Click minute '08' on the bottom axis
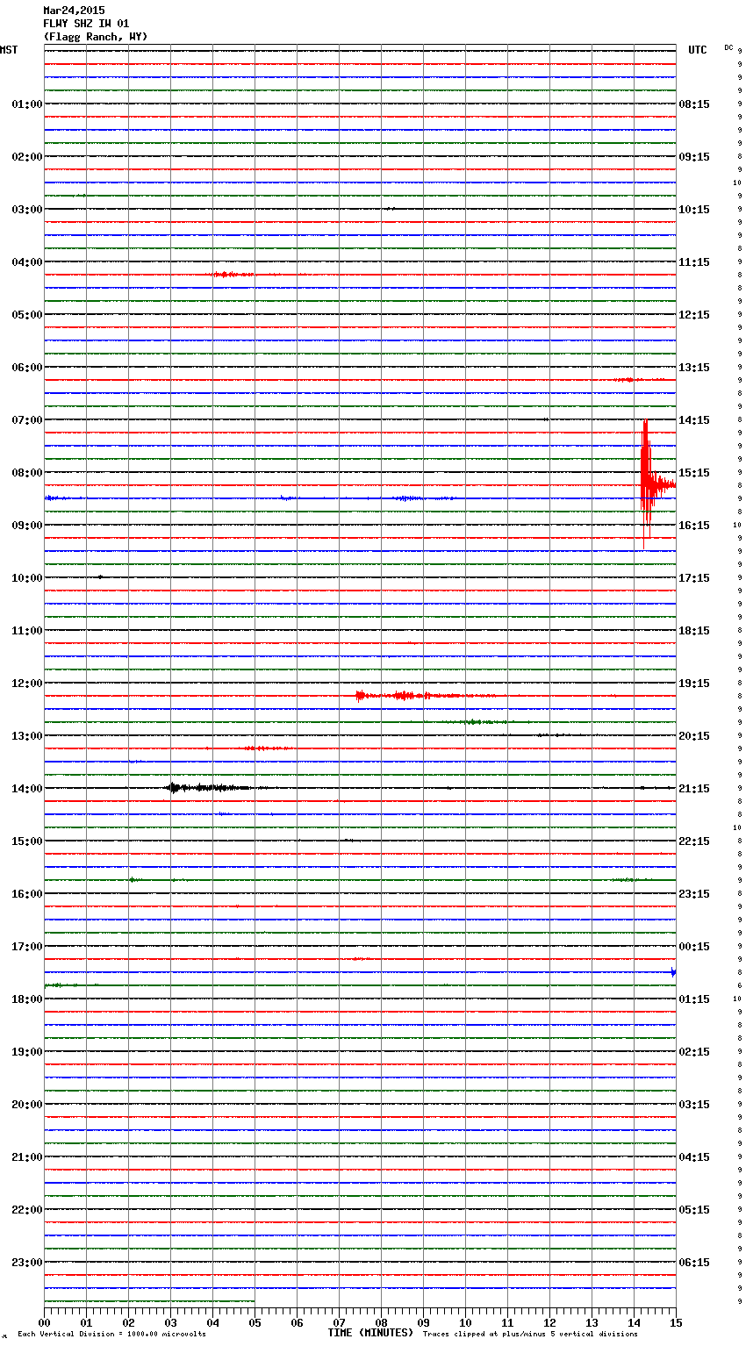The width and height of the screenshot is (746, 1346). click(x=381, y=1322)
